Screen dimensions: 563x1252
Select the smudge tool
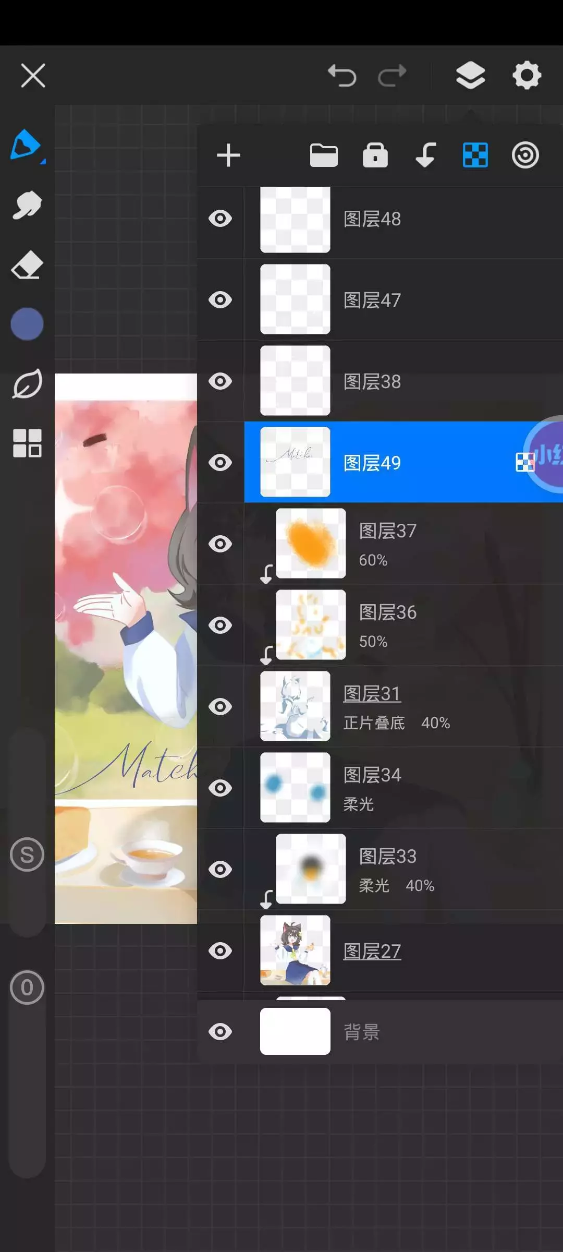[x=27, y=204]
